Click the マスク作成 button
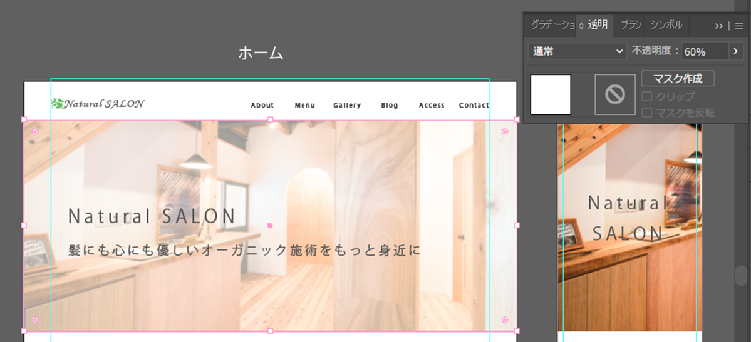 678,78
